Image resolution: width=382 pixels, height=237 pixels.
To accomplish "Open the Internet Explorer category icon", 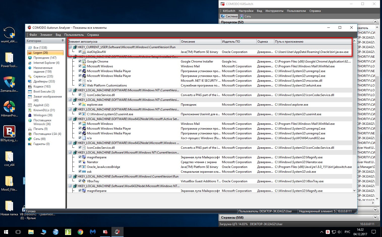I will [x=30, y=63].
